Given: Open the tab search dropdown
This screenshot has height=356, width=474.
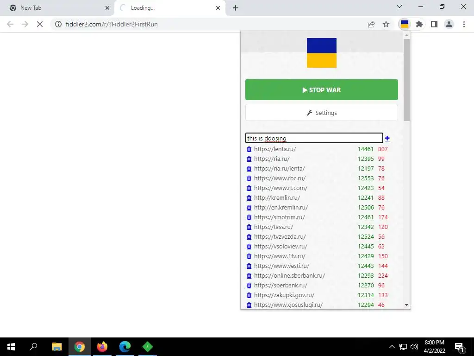Looking at the screenshot, I should [399, 6].
